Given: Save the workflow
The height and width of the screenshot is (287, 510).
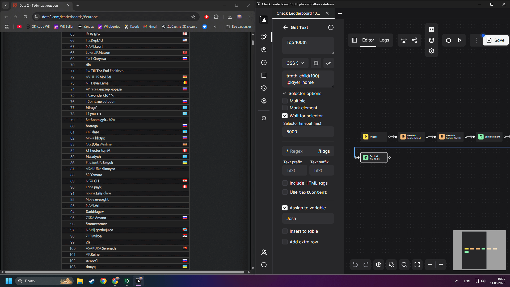Looking at the screenshot, I should [x=495, y=40].
